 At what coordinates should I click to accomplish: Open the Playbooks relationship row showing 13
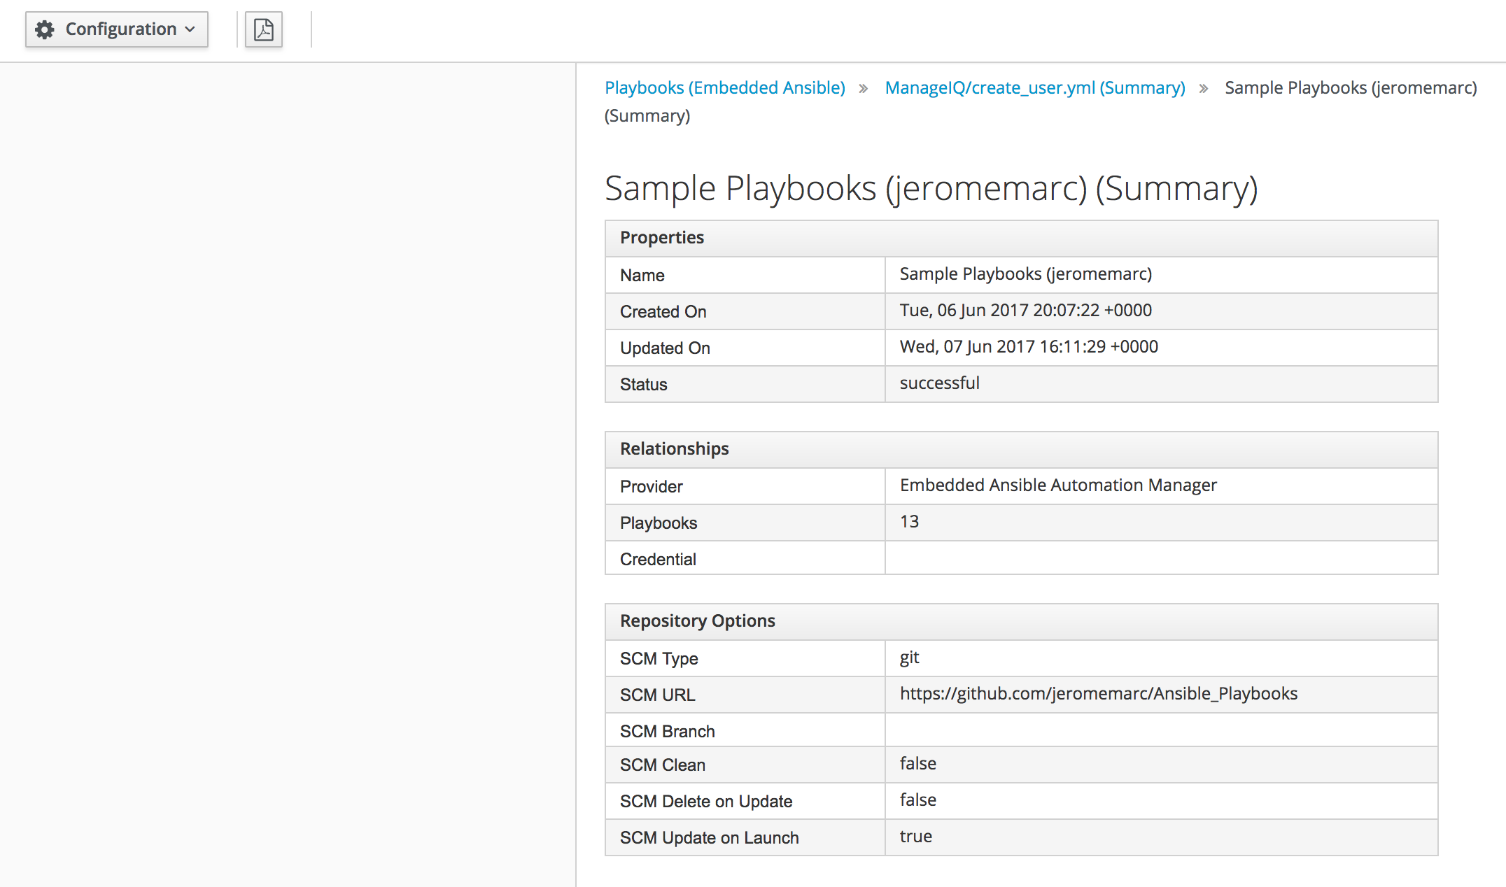click(x=1021, y=523)
